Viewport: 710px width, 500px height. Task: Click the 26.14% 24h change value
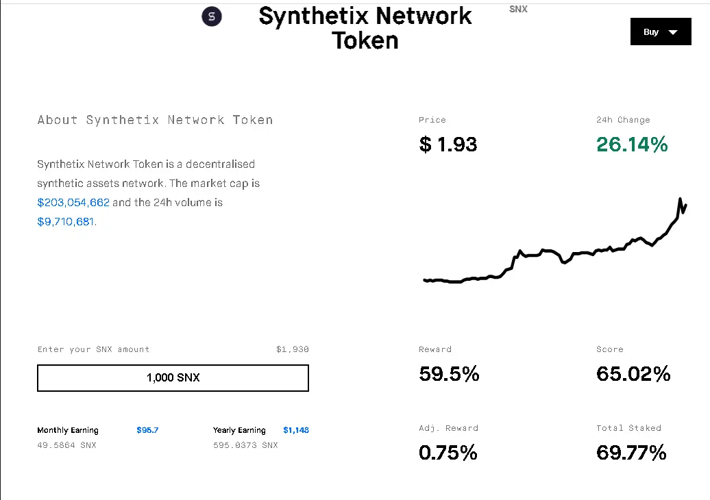[632, 145]
